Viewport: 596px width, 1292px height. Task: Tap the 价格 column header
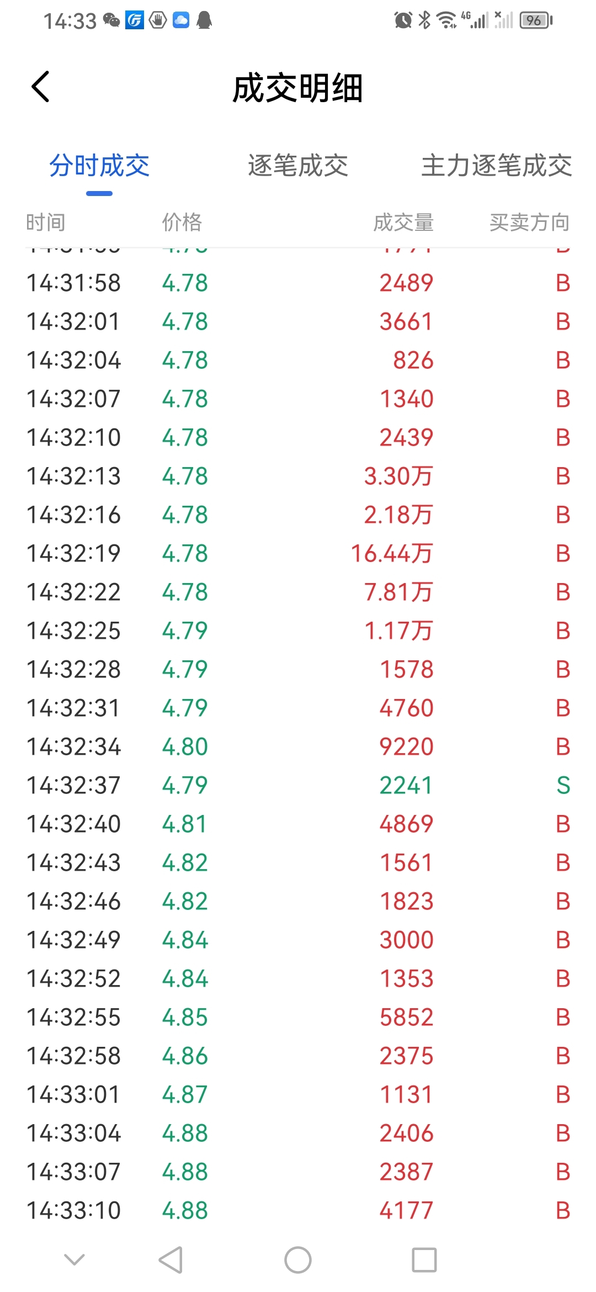[x=182, y=223]
